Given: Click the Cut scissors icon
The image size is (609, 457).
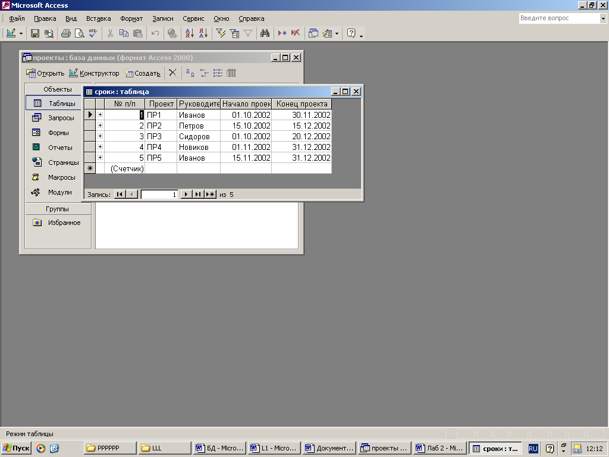Looking at the screenshot, I should (x=110, y=33).
